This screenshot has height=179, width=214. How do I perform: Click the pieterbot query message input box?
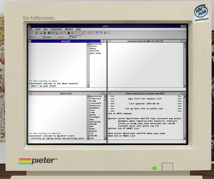pos(147,89)
